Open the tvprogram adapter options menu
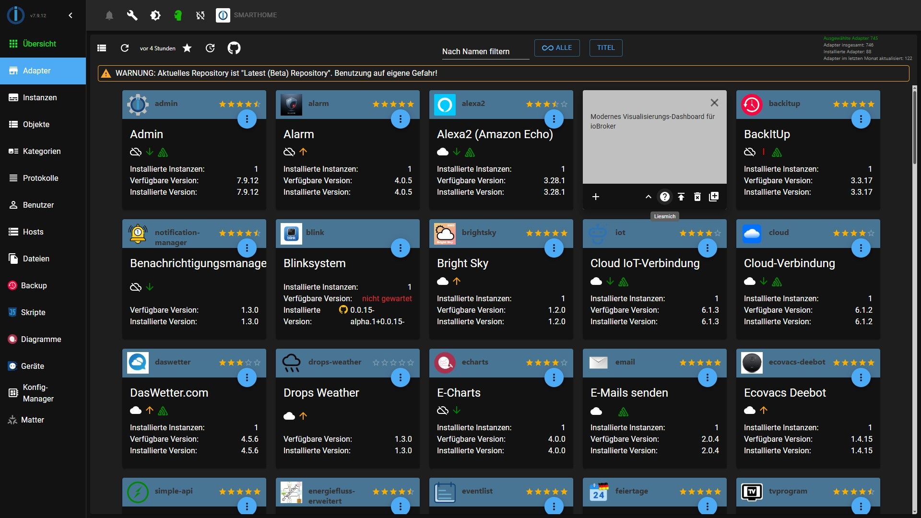 click(x=861, y=506)
